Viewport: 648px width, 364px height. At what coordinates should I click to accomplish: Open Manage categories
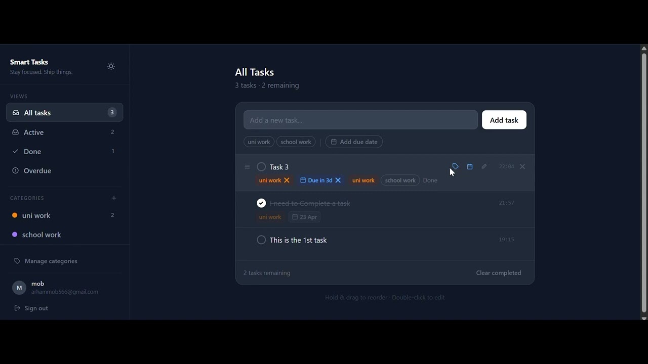(x=46, y=261)
